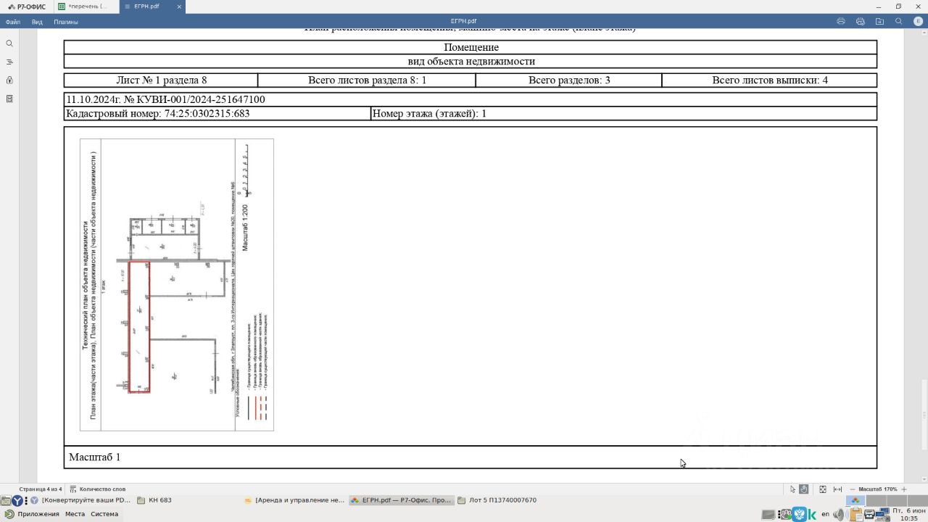928x522 pixels.
Task: Print the document using the toolbar printer icon
Action: tap(841, 22)
